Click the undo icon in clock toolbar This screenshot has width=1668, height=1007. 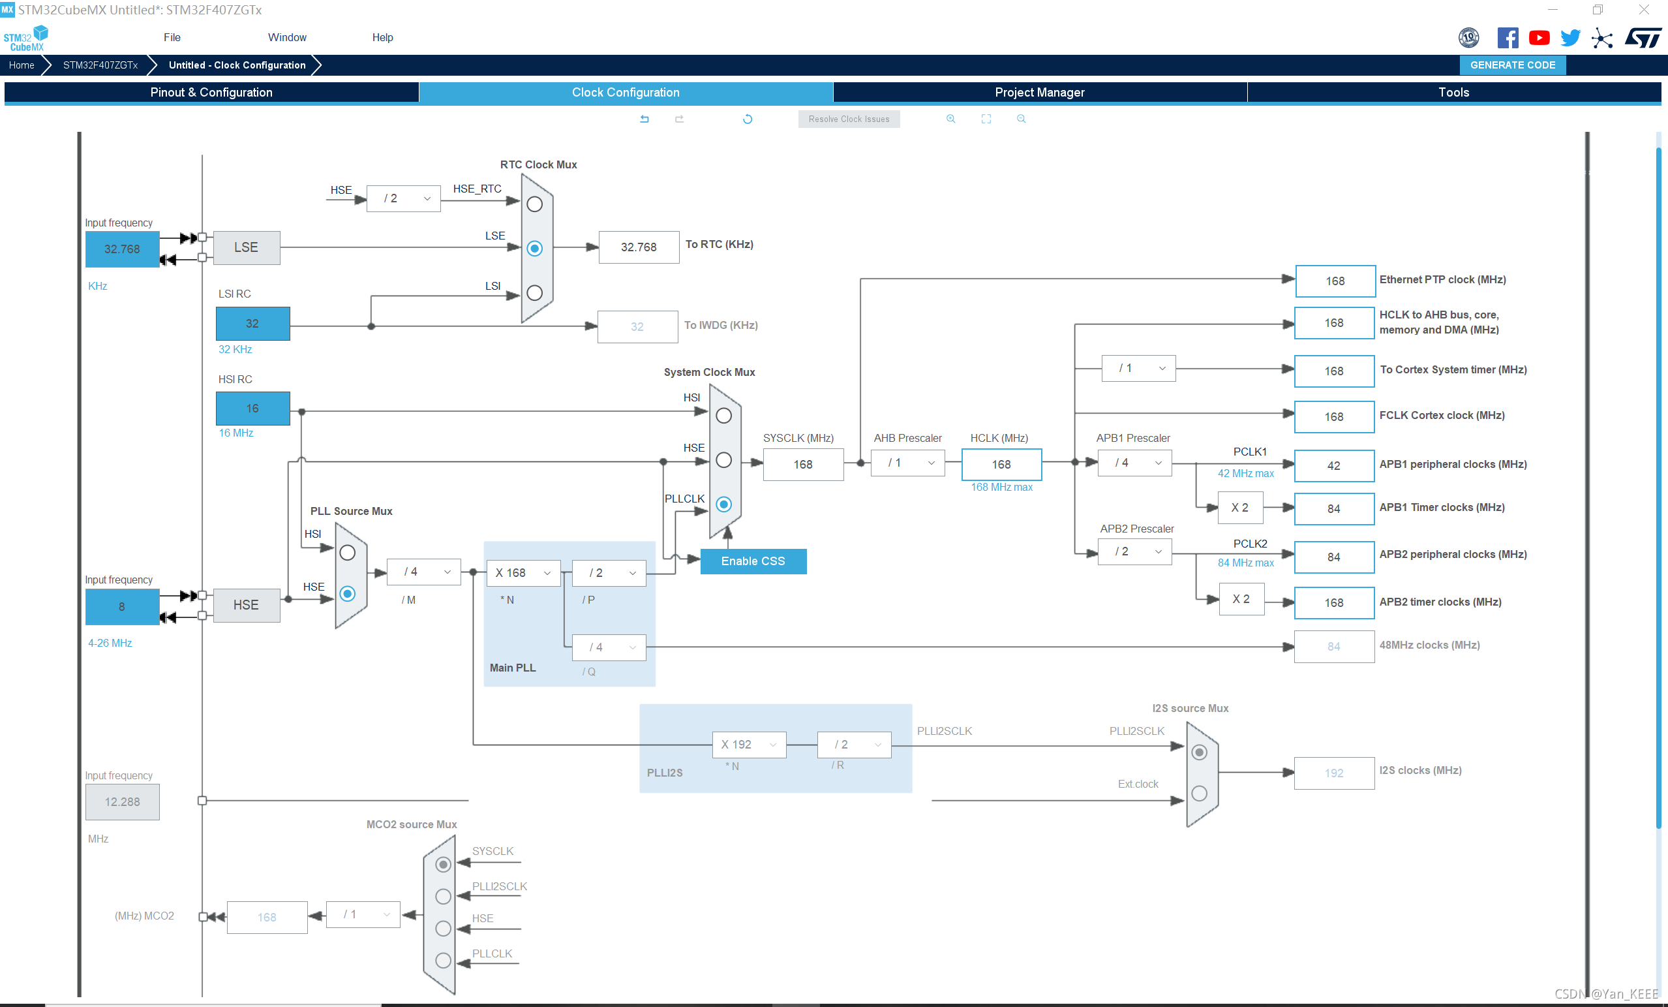[644, 119]
